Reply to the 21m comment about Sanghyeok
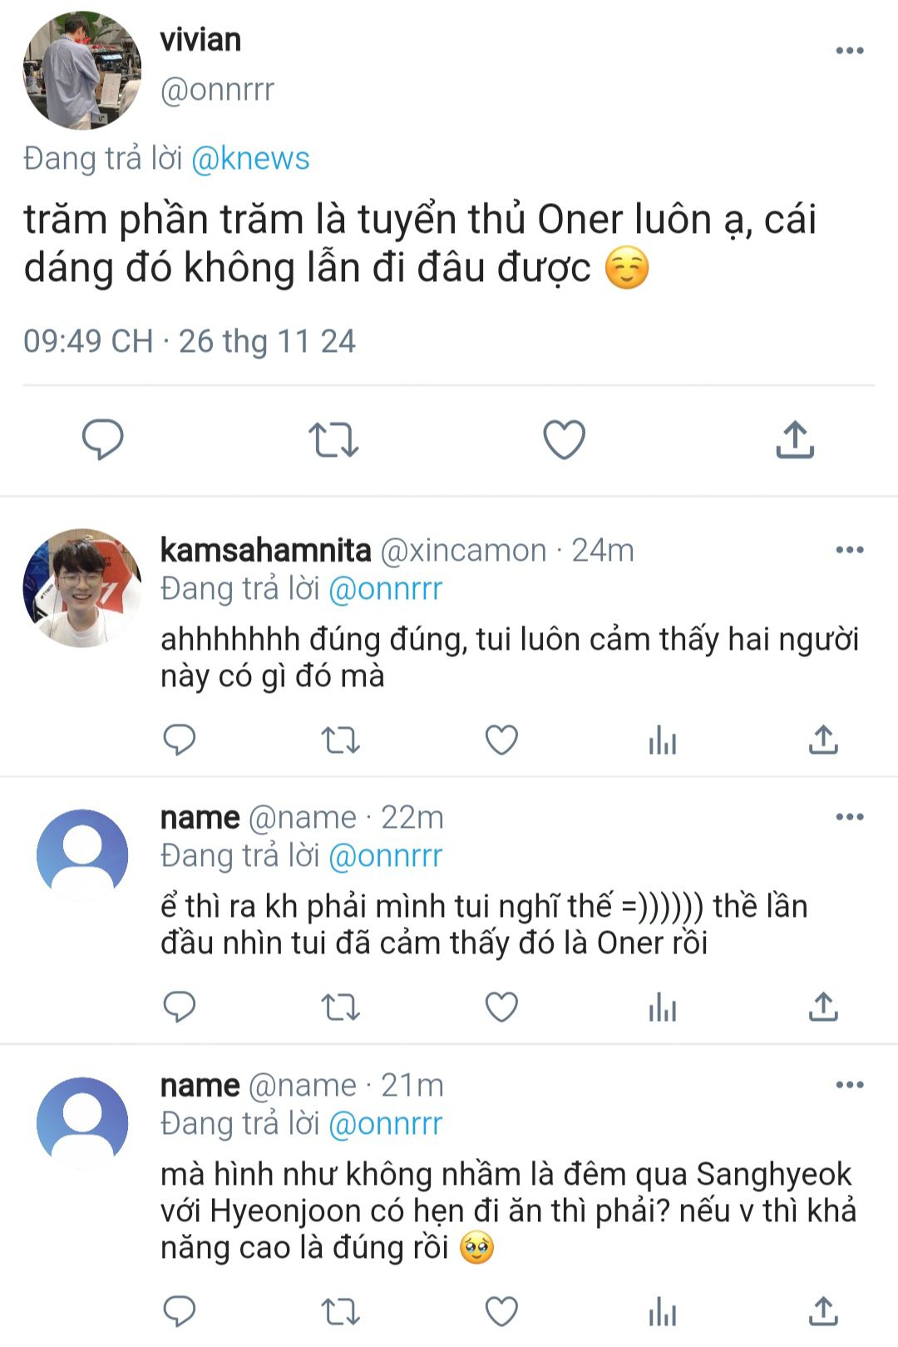The image size is (898, 1347). 179,1311
